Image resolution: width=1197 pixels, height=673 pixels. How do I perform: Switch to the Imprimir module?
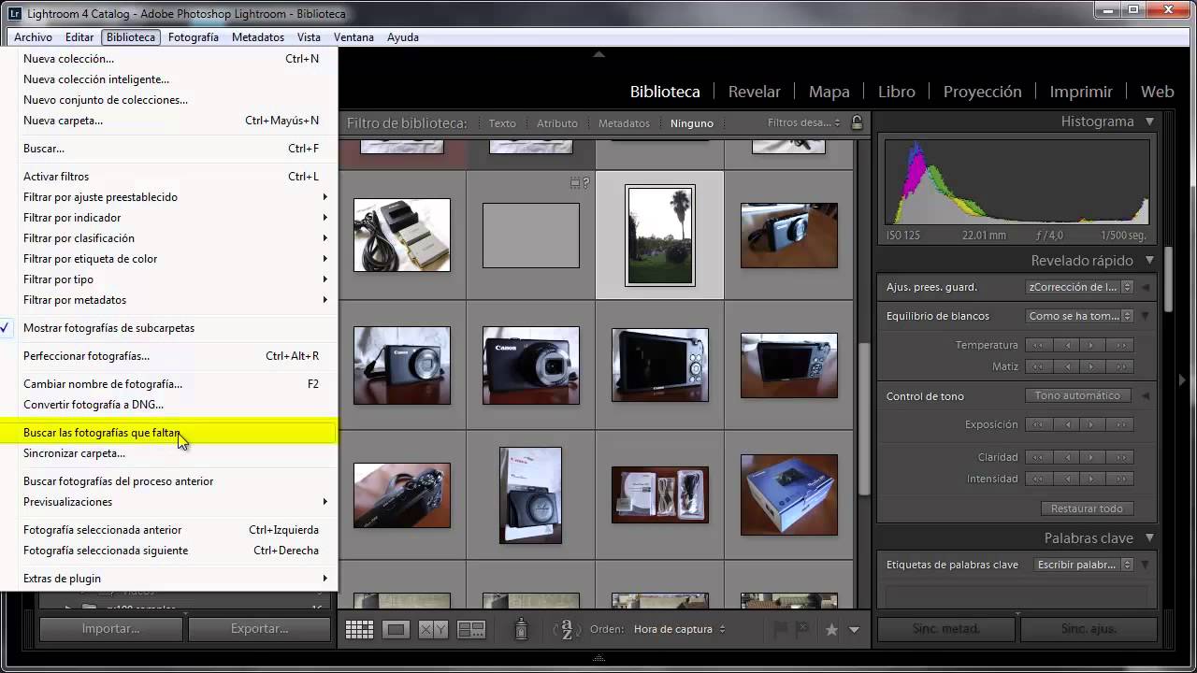coord(1081,92)
